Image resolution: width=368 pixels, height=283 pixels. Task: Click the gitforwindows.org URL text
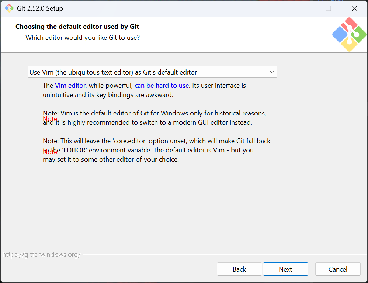(x=41, y=255)
